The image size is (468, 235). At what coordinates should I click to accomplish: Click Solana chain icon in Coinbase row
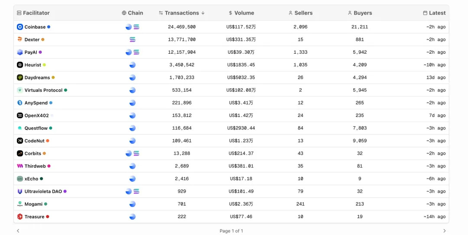tap(136, 27)
